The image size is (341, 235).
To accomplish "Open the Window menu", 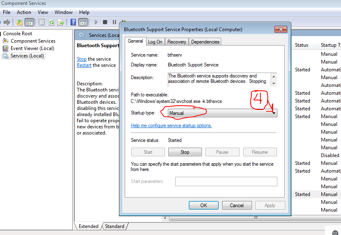I will (x=64, y=12).
